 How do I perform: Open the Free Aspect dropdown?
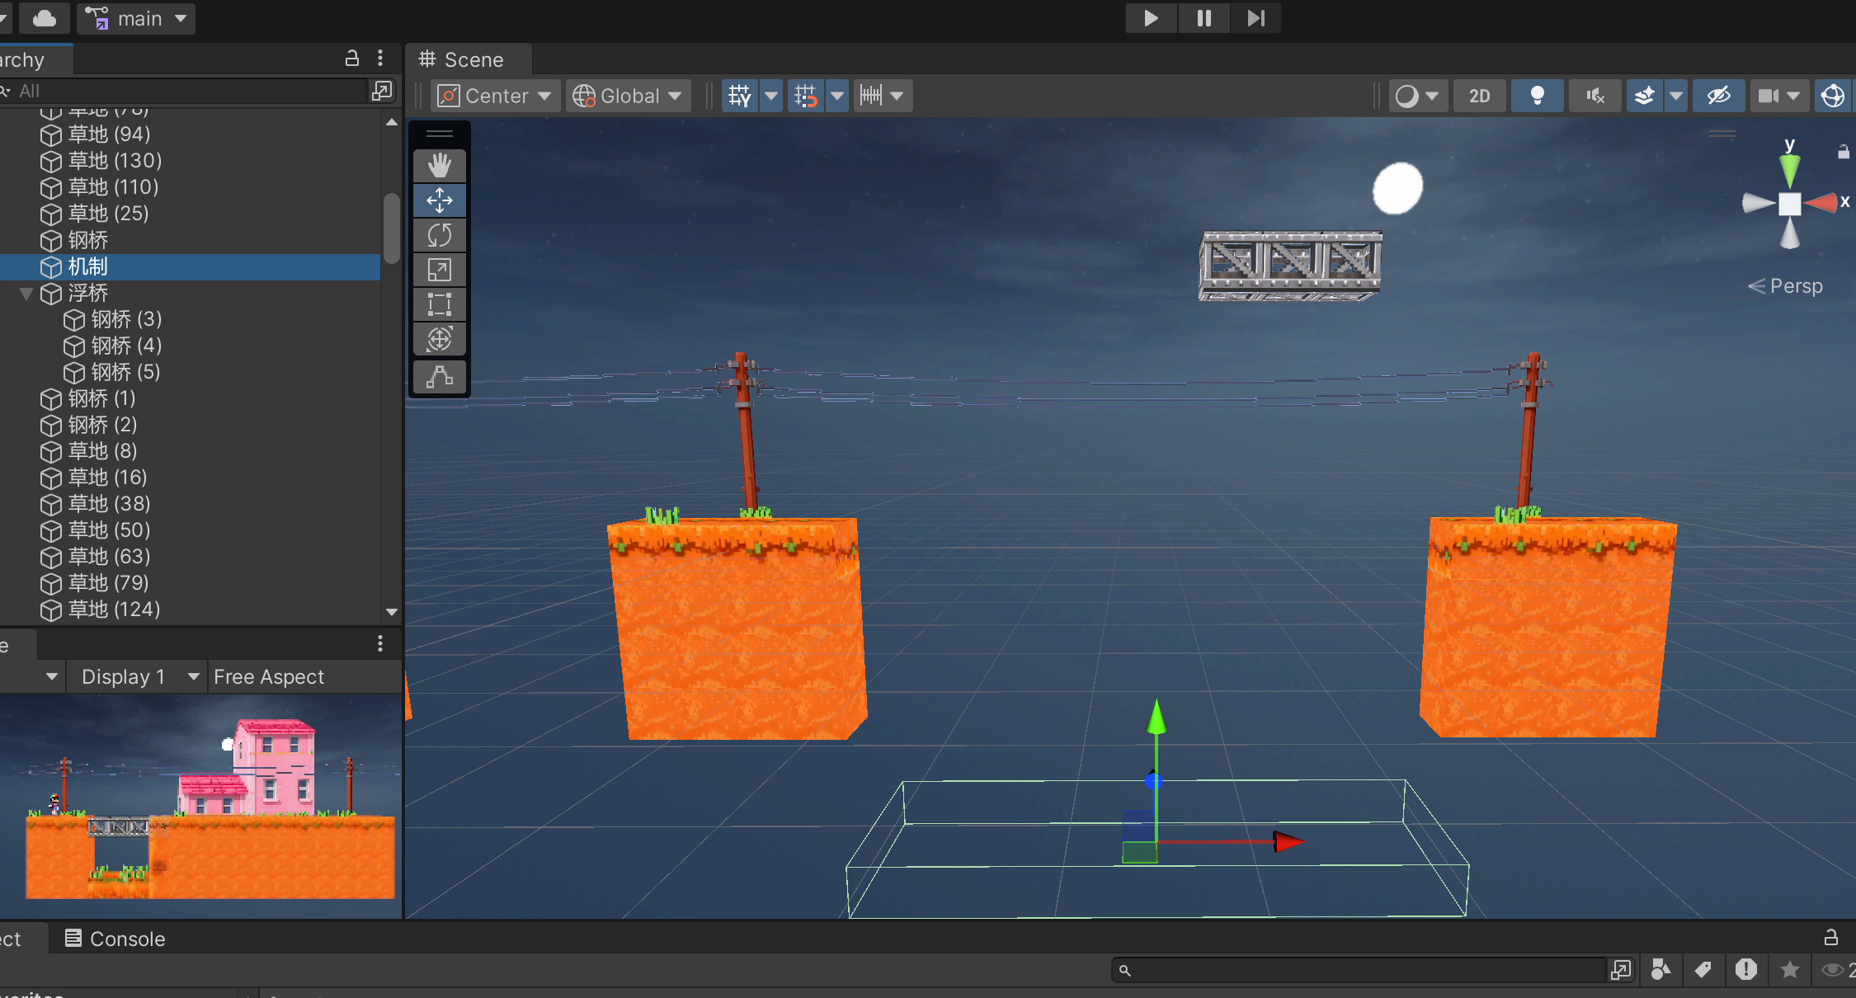coord(269,676)
